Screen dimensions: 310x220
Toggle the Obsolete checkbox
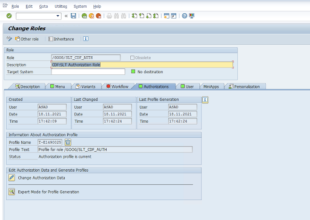pyautogui.click(x=132, y=58)
